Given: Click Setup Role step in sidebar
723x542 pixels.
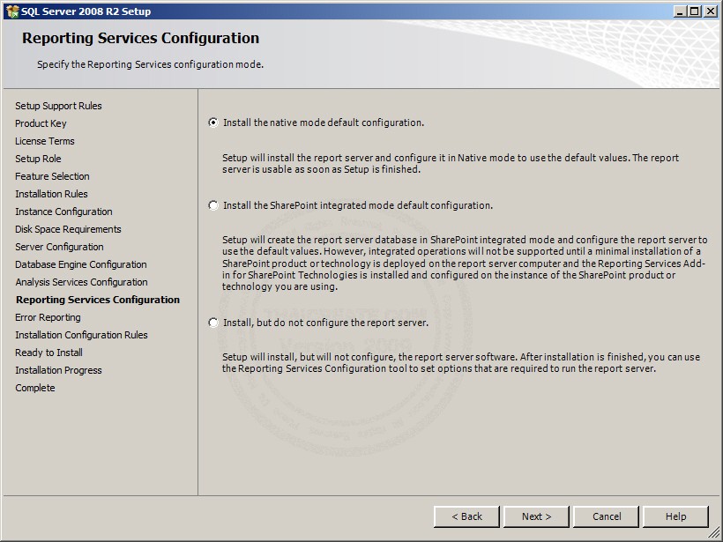Looking at the screenshot, I should [x=38, y=159].
